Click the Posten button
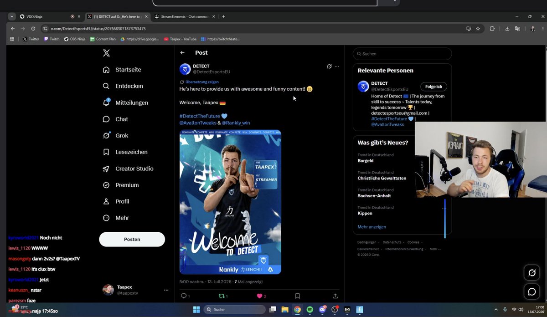Image resolution: width=547 pixels, height=317 pixels. click(x=132, y=239)
